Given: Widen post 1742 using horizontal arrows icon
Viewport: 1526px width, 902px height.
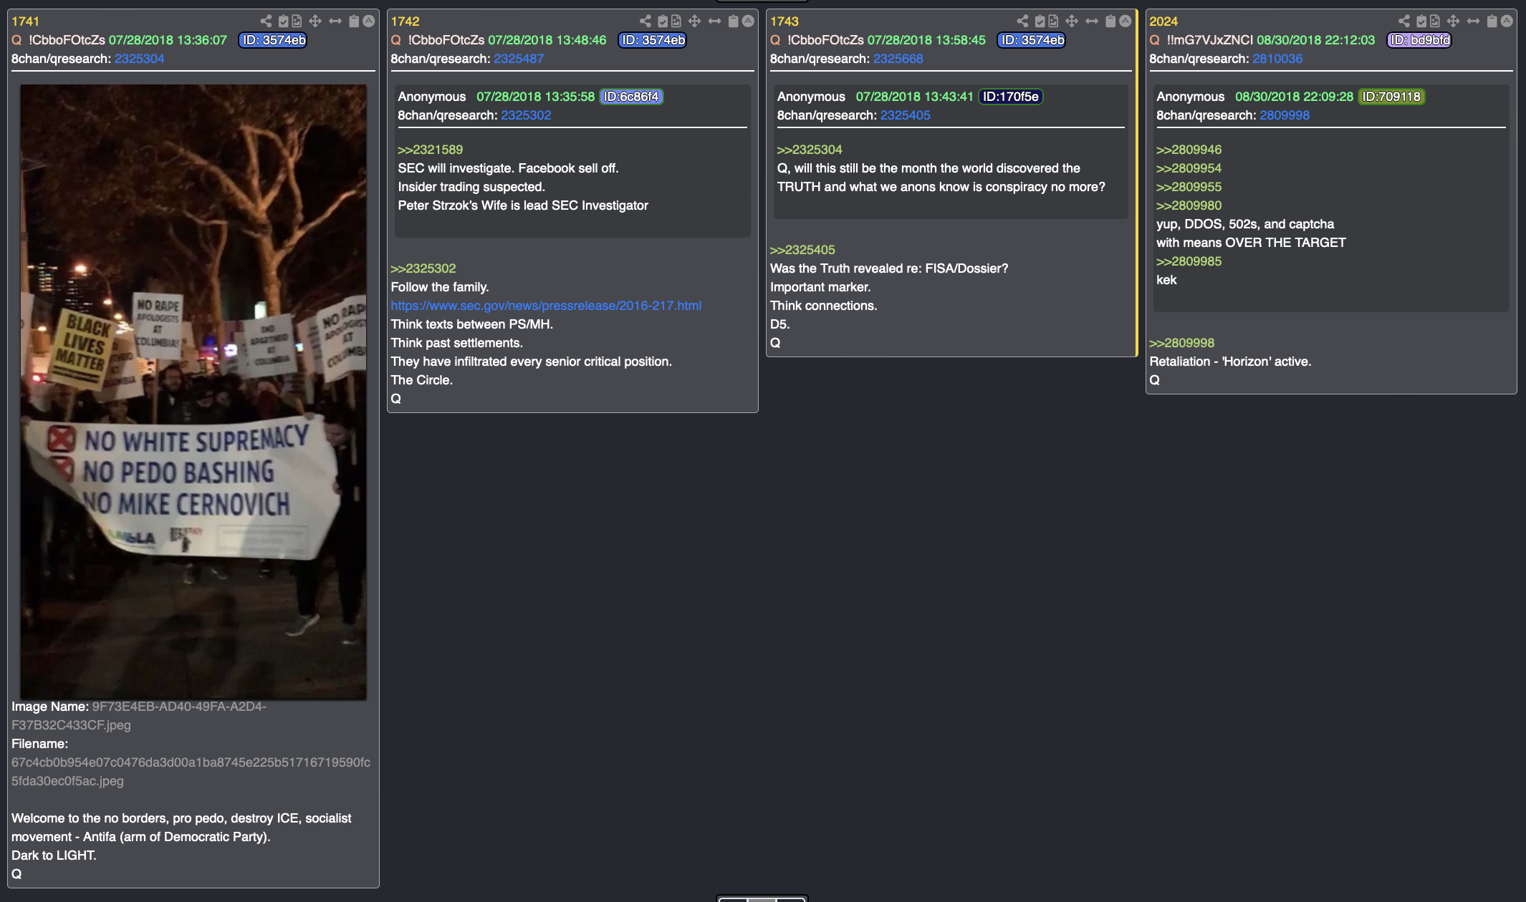Looking at the screenshot, I should point(715,21).
